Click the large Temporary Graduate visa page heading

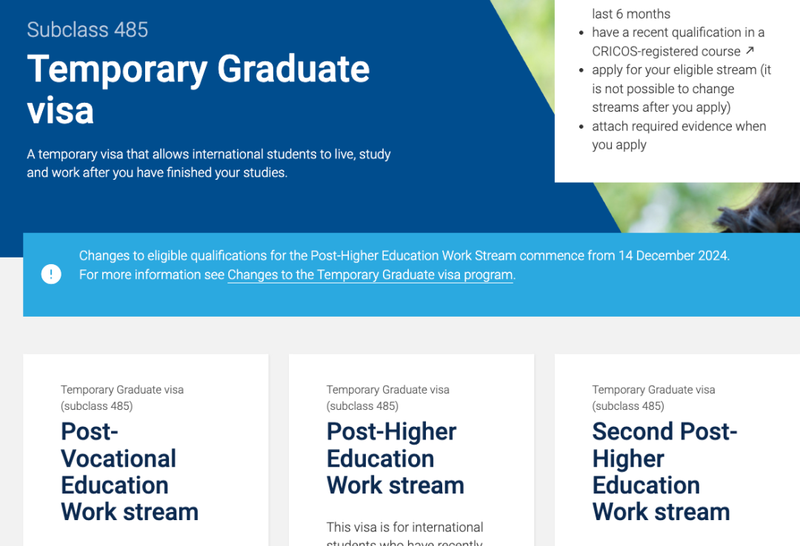pyautogui.click(x=199, y=90)
